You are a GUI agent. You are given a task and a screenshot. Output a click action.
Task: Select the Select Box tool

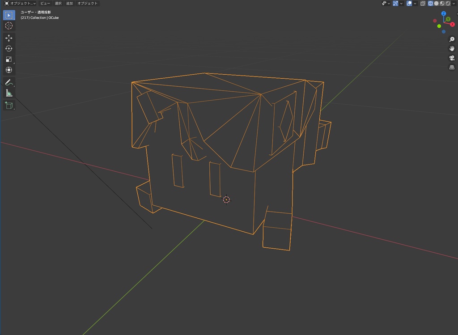pos(9,15)
